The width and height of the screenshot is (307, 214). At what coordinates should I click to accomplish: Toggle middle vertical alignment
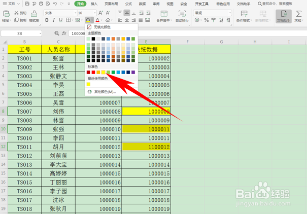(x=127, y=13)
